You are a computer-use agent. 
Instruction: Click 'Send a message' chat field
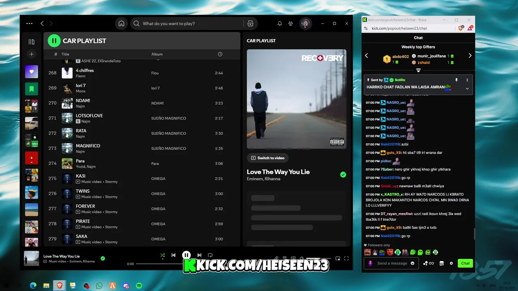[x=392, y=263]
